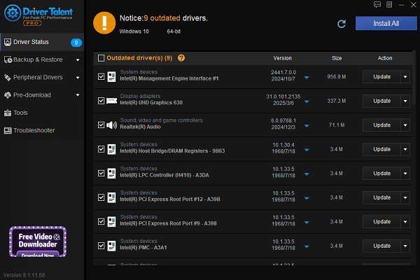Uncheck the Realtek Audio checkbox
420x280 pixels.
point(101,125)
